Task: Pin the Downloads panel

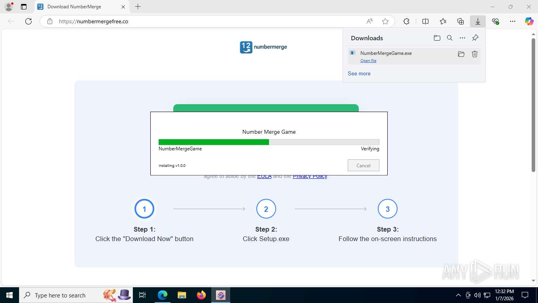Action: 475,38
